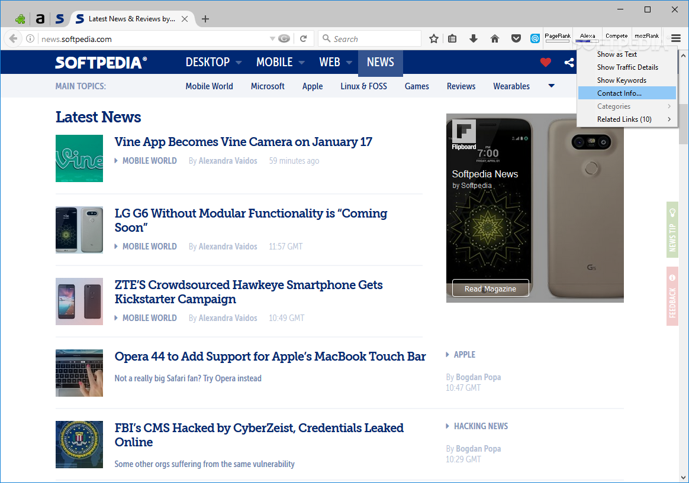Click the LG G6 article thumbnail
This screenshot has height=483, width=689.
coord(79,230)
